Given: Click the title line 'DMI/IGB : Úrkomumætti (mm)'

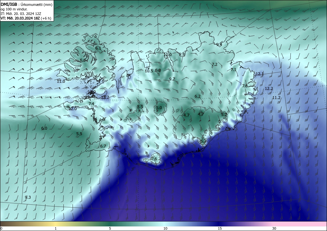Looking at the screenshot, I should 26,4.
